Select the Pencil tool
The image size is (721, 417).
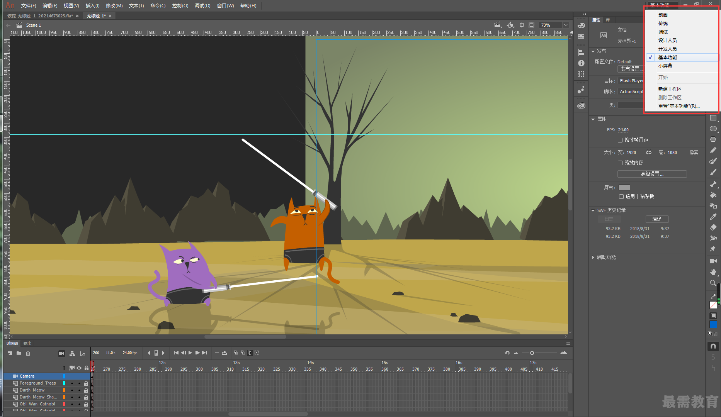click(713, 150)
